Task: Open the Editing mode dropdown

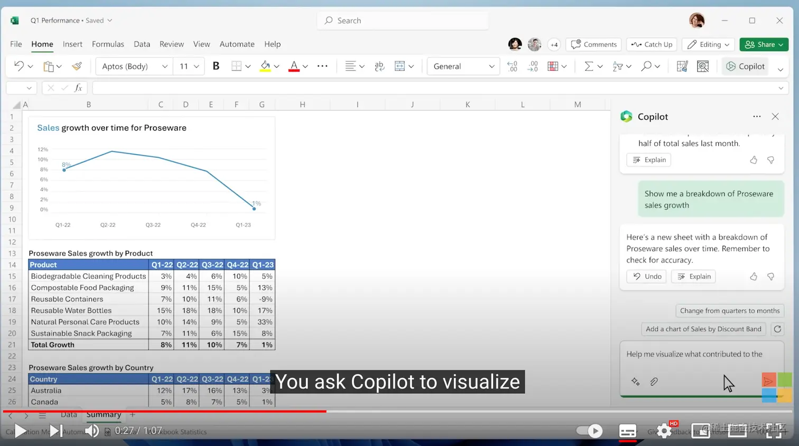Action: (x=709, y=44)
